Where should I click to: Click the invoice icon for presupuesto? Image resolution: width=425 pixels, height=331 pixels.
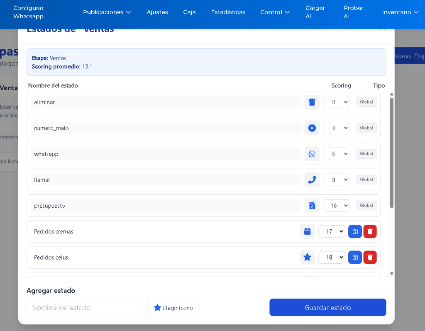pyautogui.click(x=312, y=206)
